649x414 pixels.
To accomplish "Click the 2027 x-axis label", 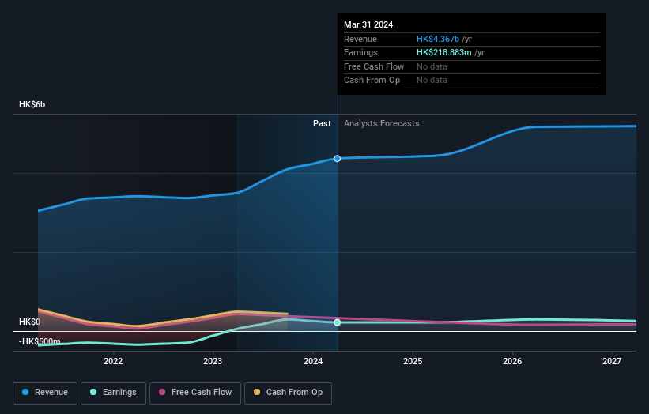I will tap(612, 361).
